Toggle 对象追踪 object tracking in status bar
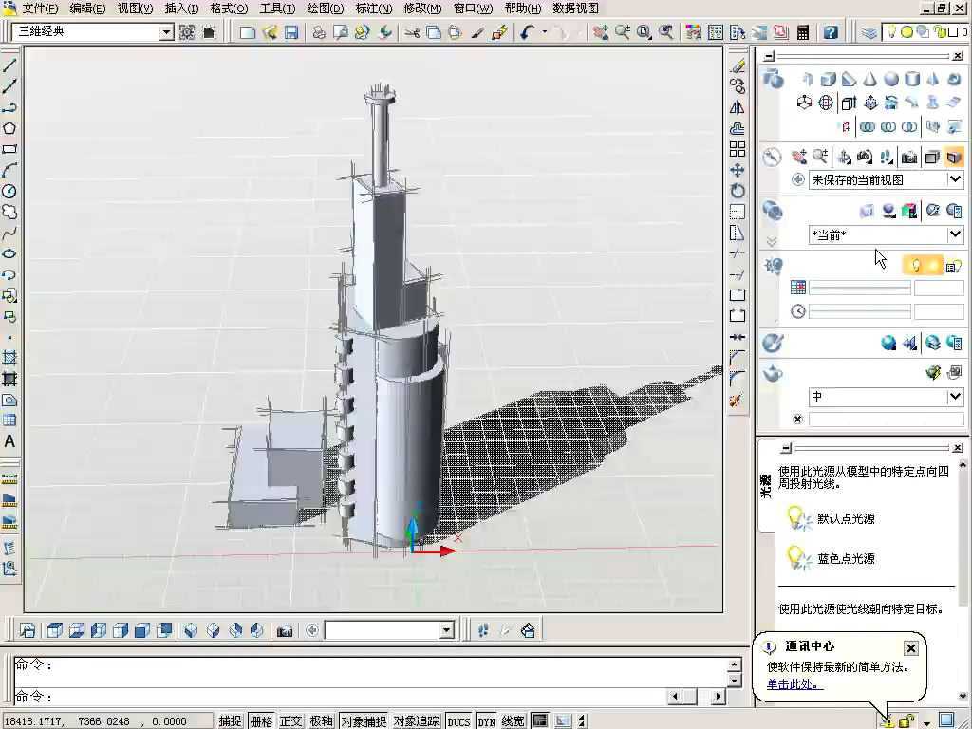972x729 pixels. [416, 721]
